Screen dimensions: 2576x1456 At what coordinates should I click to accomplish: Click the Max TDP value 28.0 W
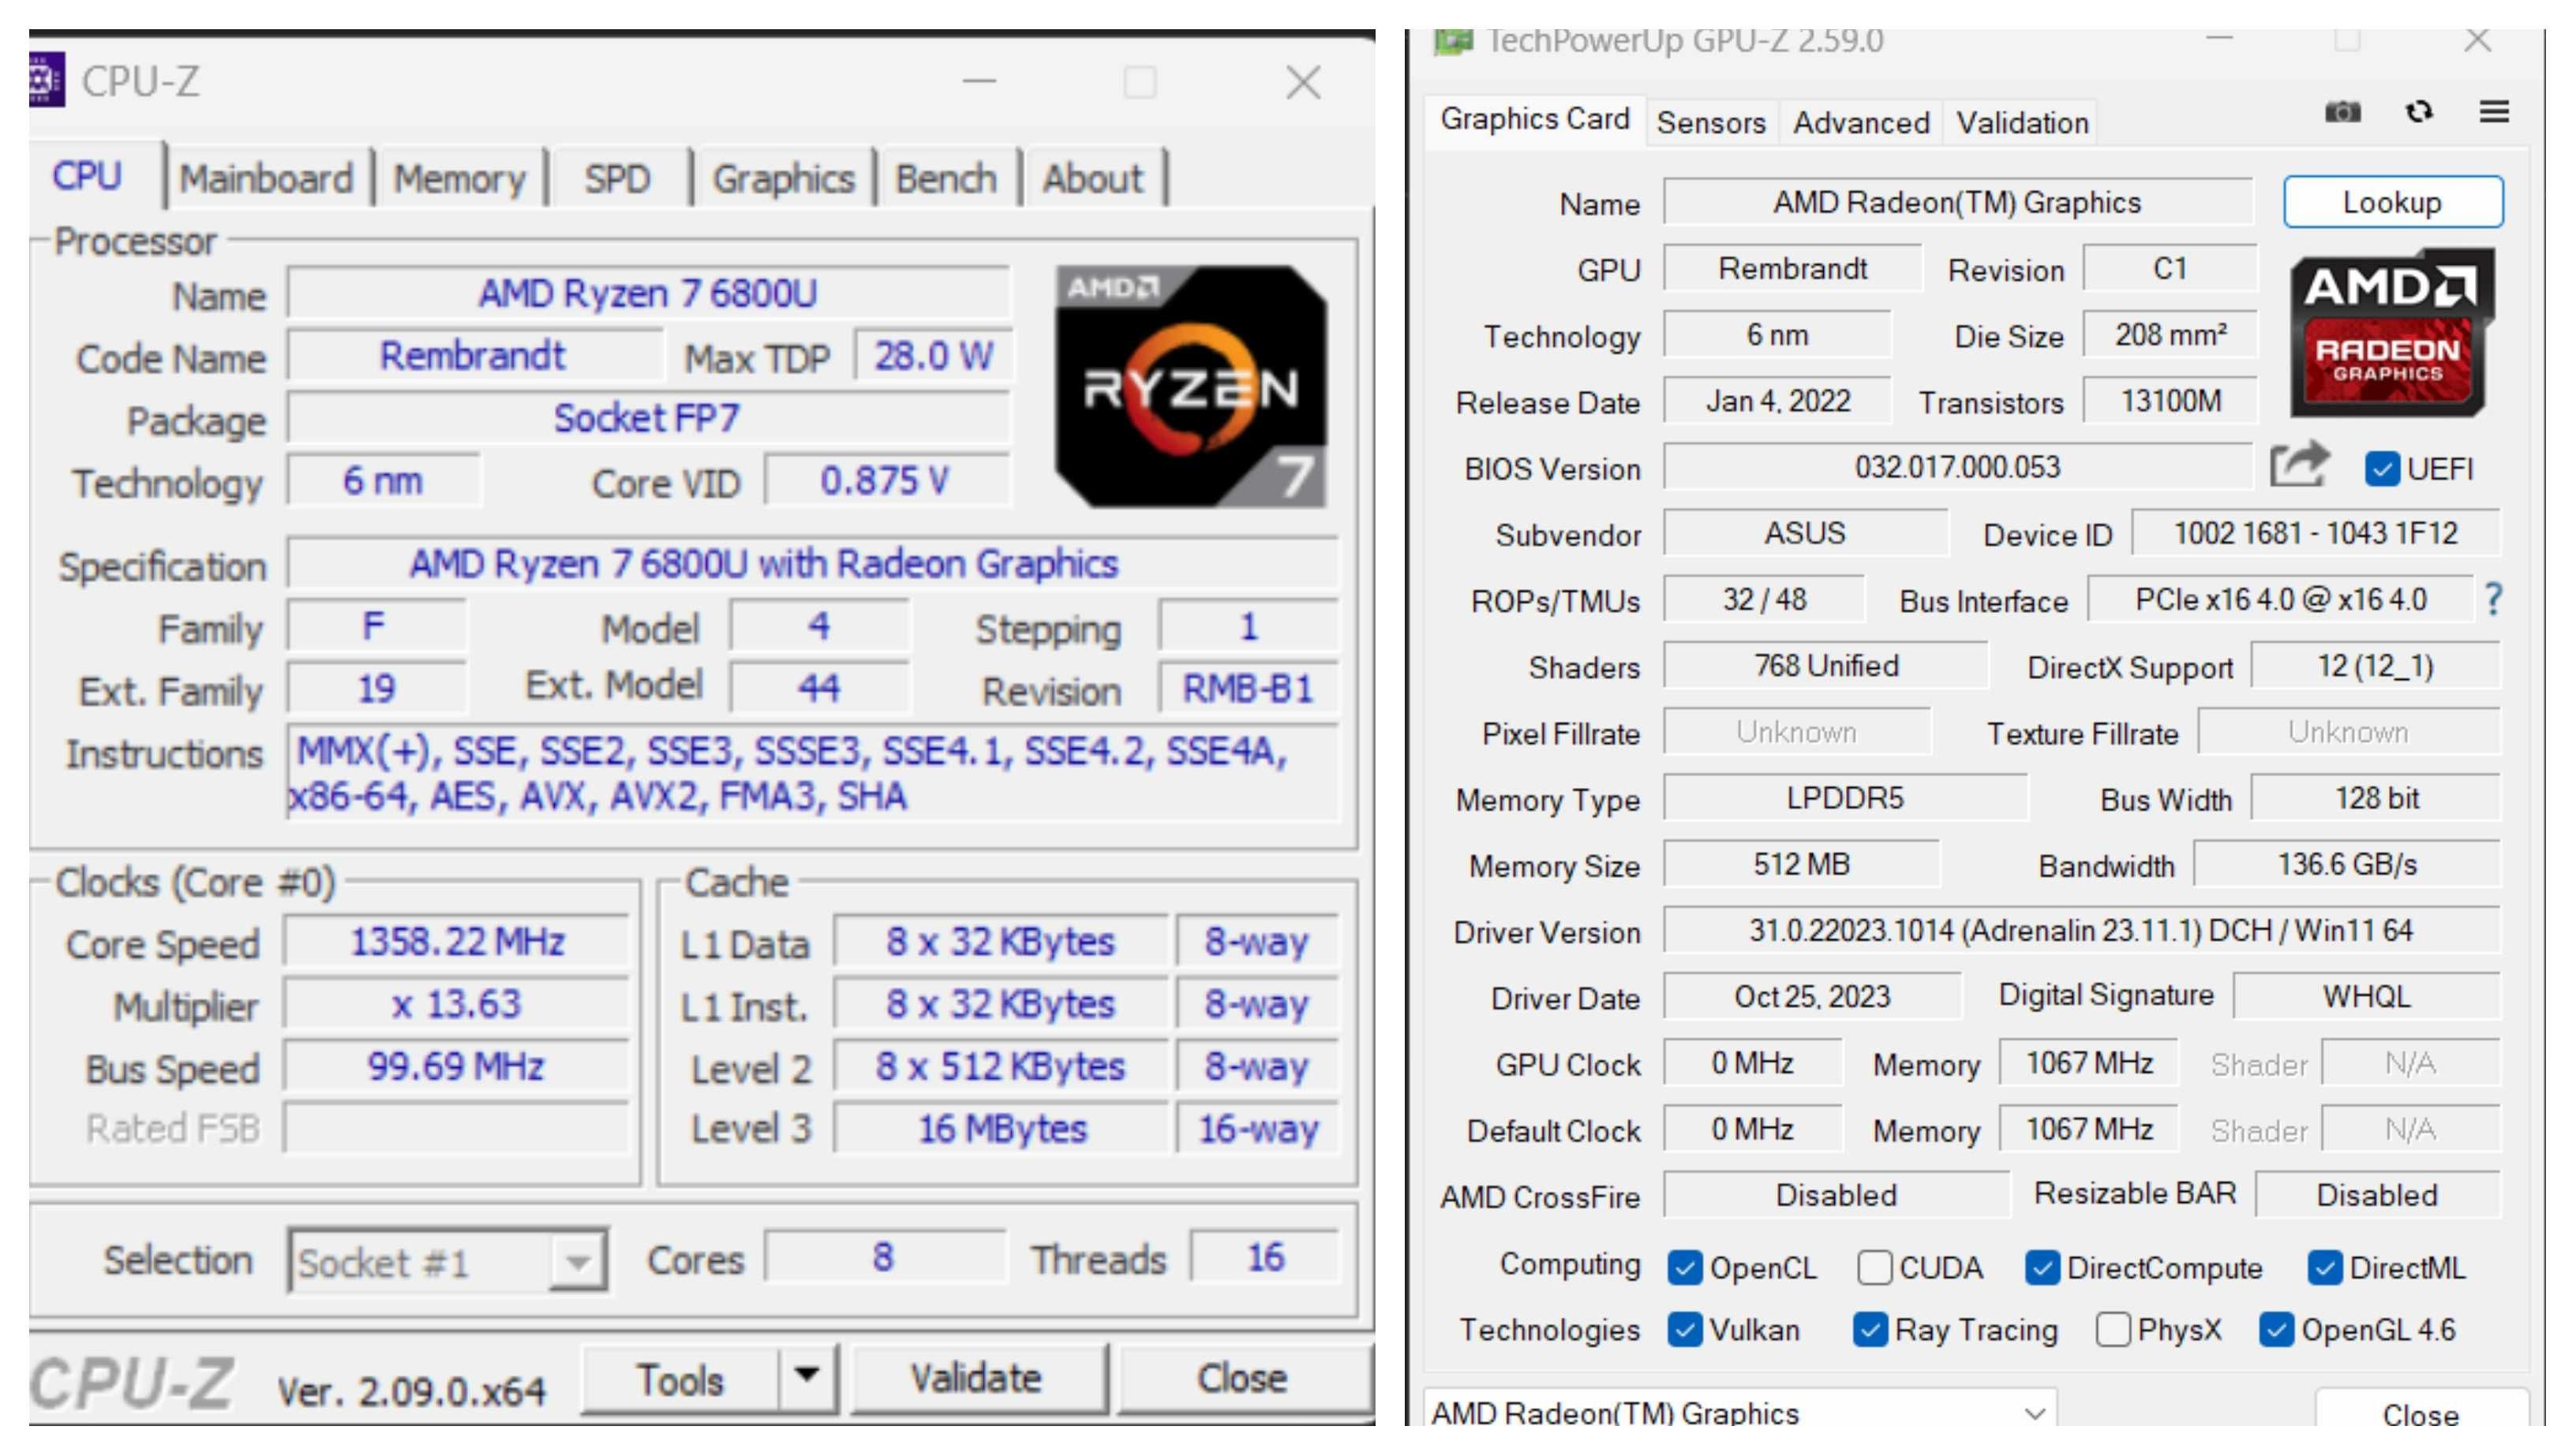(x=934, y=356)
